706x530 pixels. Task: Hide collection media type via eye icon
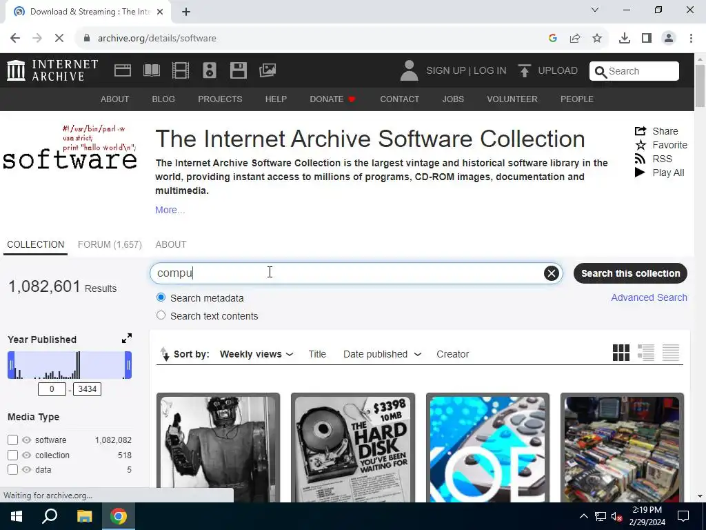[27, 455]
